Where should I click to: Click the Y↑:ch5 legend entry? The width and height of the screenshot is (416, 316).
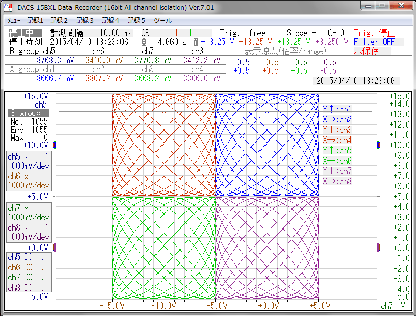point(337,150)
